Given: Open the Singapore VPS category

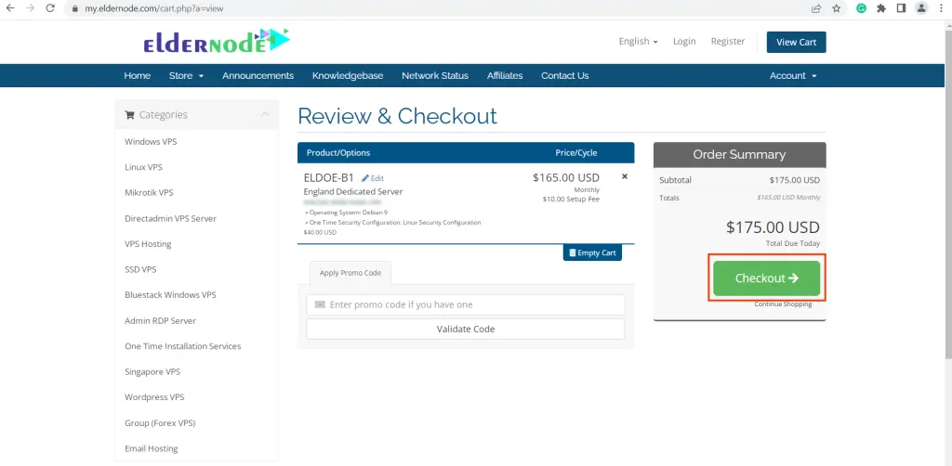Looking at the screenshot, I should 152,371.
